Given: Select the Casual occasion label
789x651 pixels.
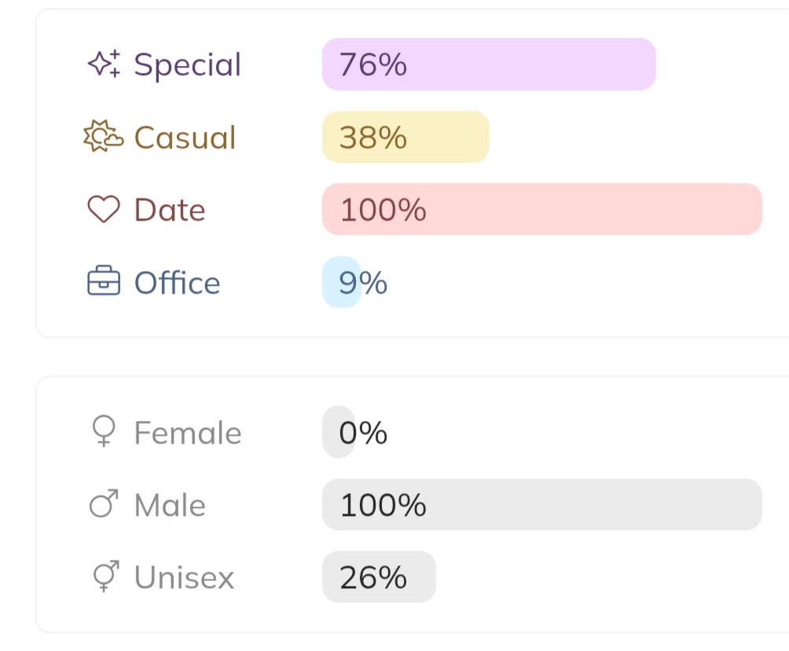Looking at the screenshot, I should coord(185,137).
